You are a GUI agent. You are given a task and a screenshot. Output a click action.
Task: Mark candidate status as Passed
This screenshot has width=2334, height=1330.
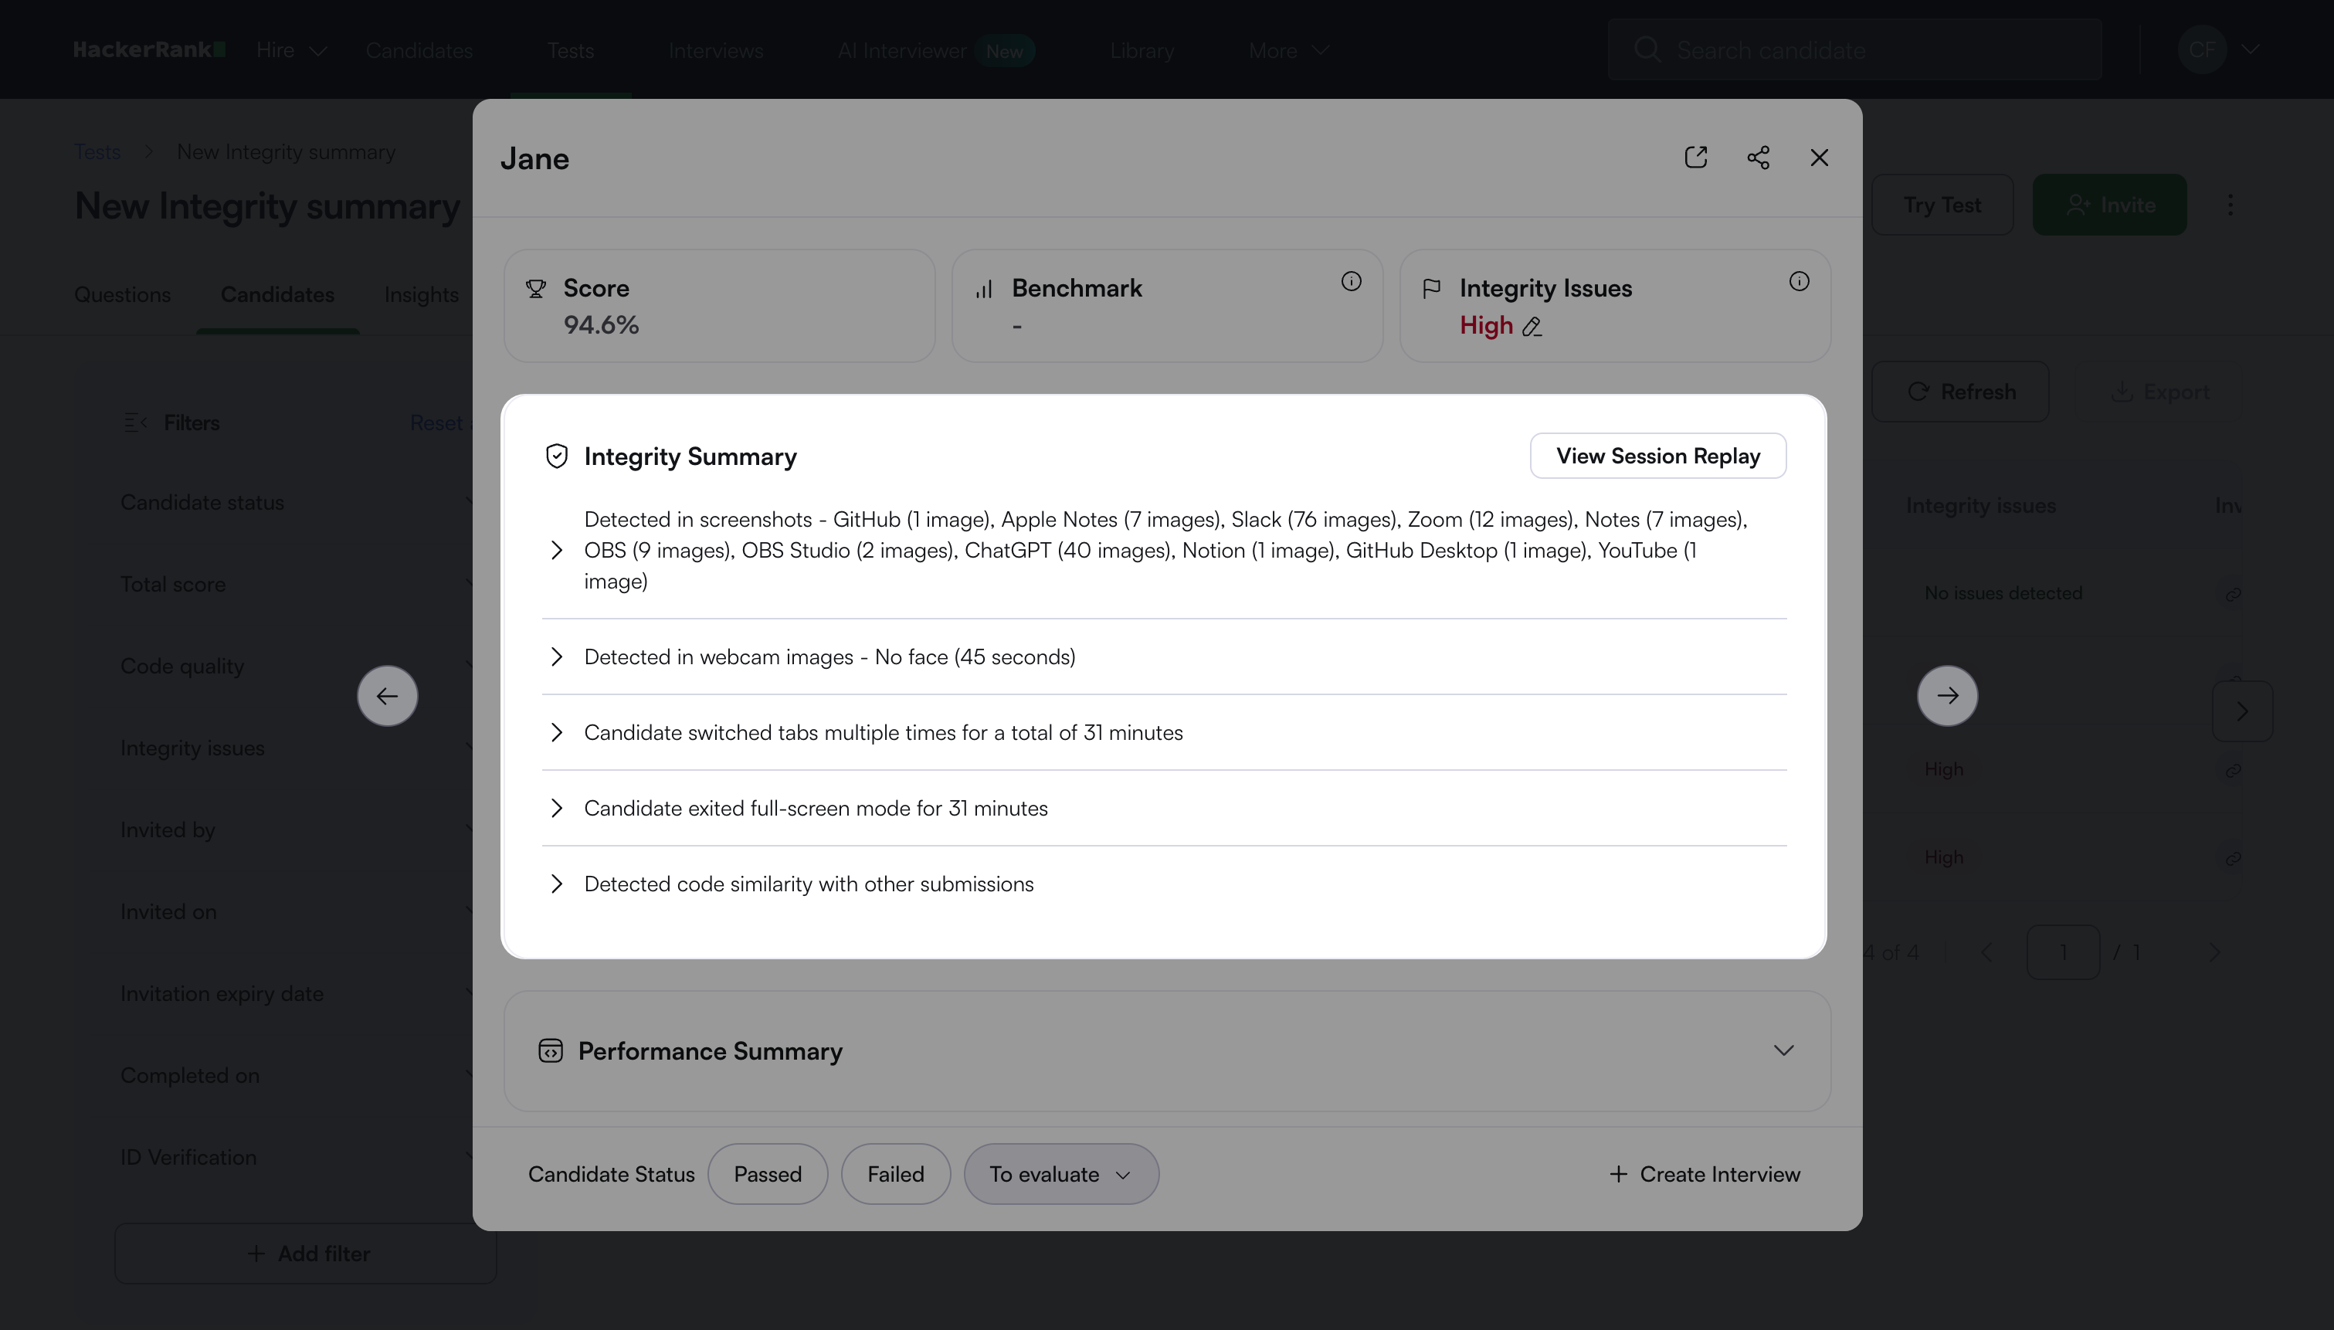click(x=767, y=1174)
